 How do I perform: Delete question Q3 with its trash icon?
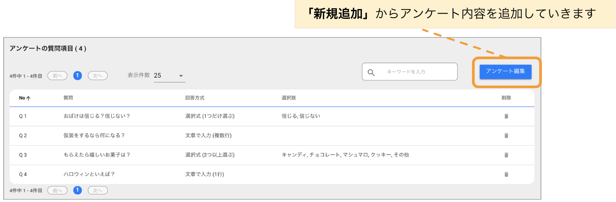tap(506, 155)
